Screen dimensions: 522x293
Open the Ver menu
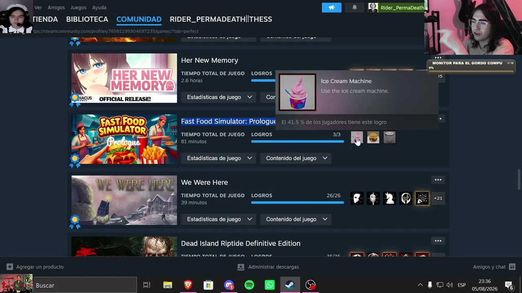(x=38, y=7)
